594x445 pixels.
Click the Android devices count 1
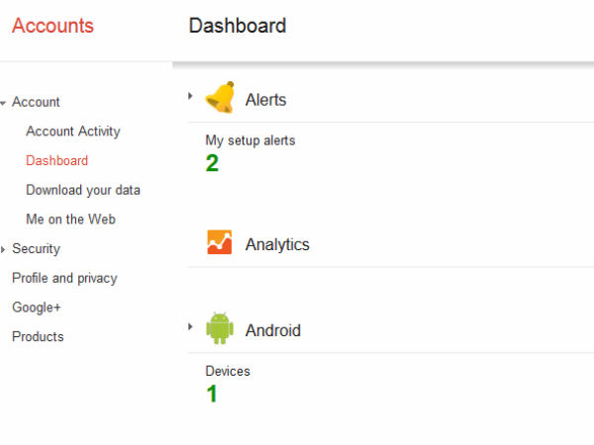[x=212, y=394]
